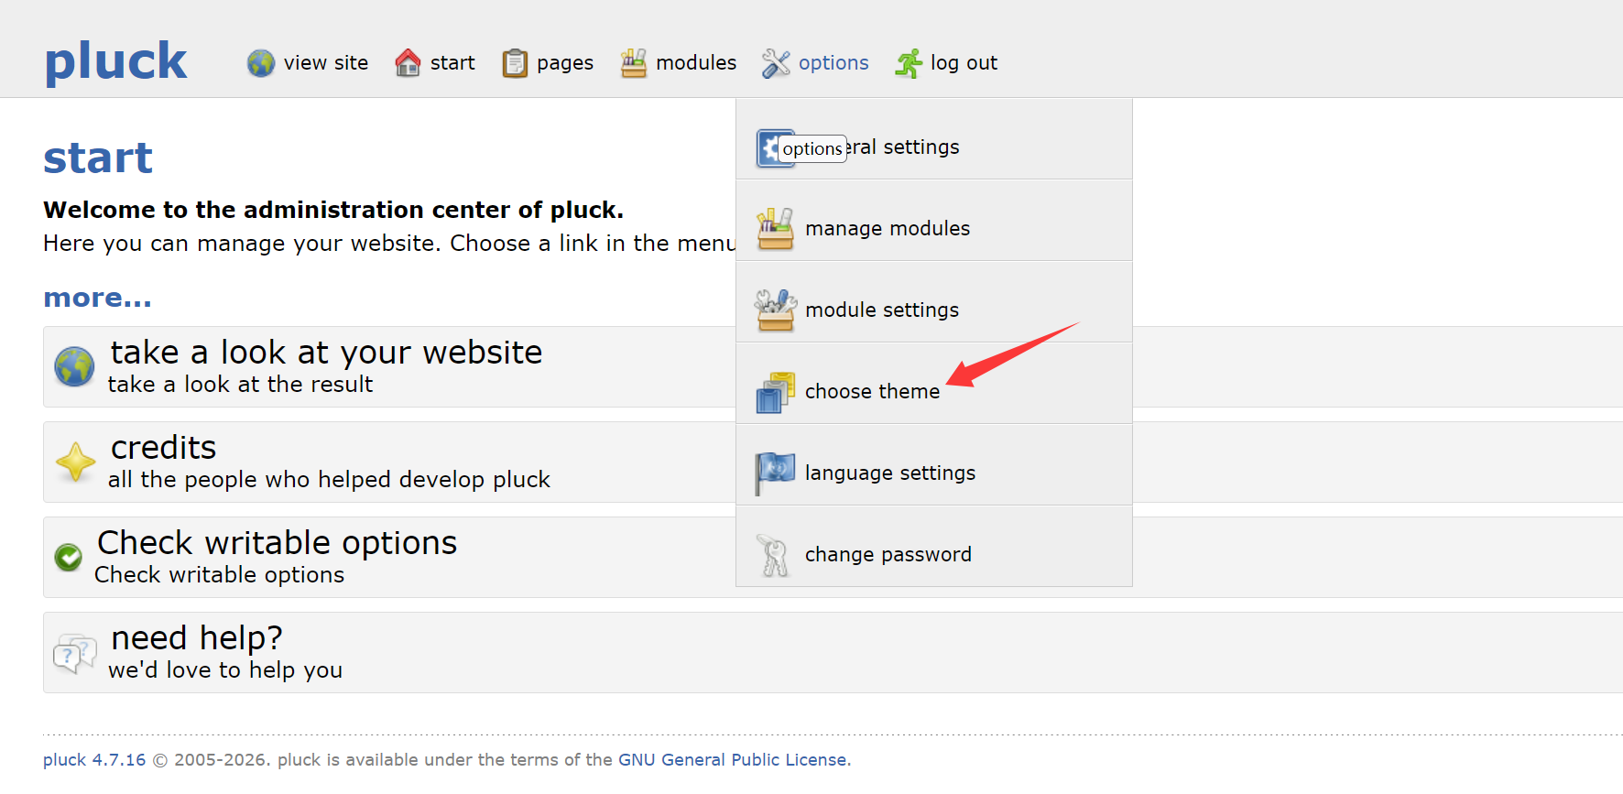This screenshot has height=794, width=1623.
Task: Click the yellow star credits icon
Action: click(x=75, y=462)
